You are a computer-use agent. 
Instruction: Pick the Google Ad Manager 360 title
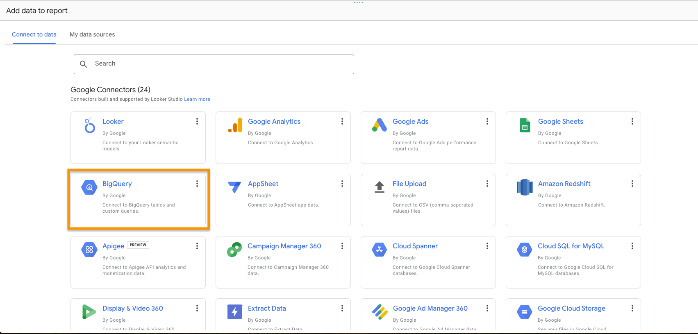pos(430,308)
